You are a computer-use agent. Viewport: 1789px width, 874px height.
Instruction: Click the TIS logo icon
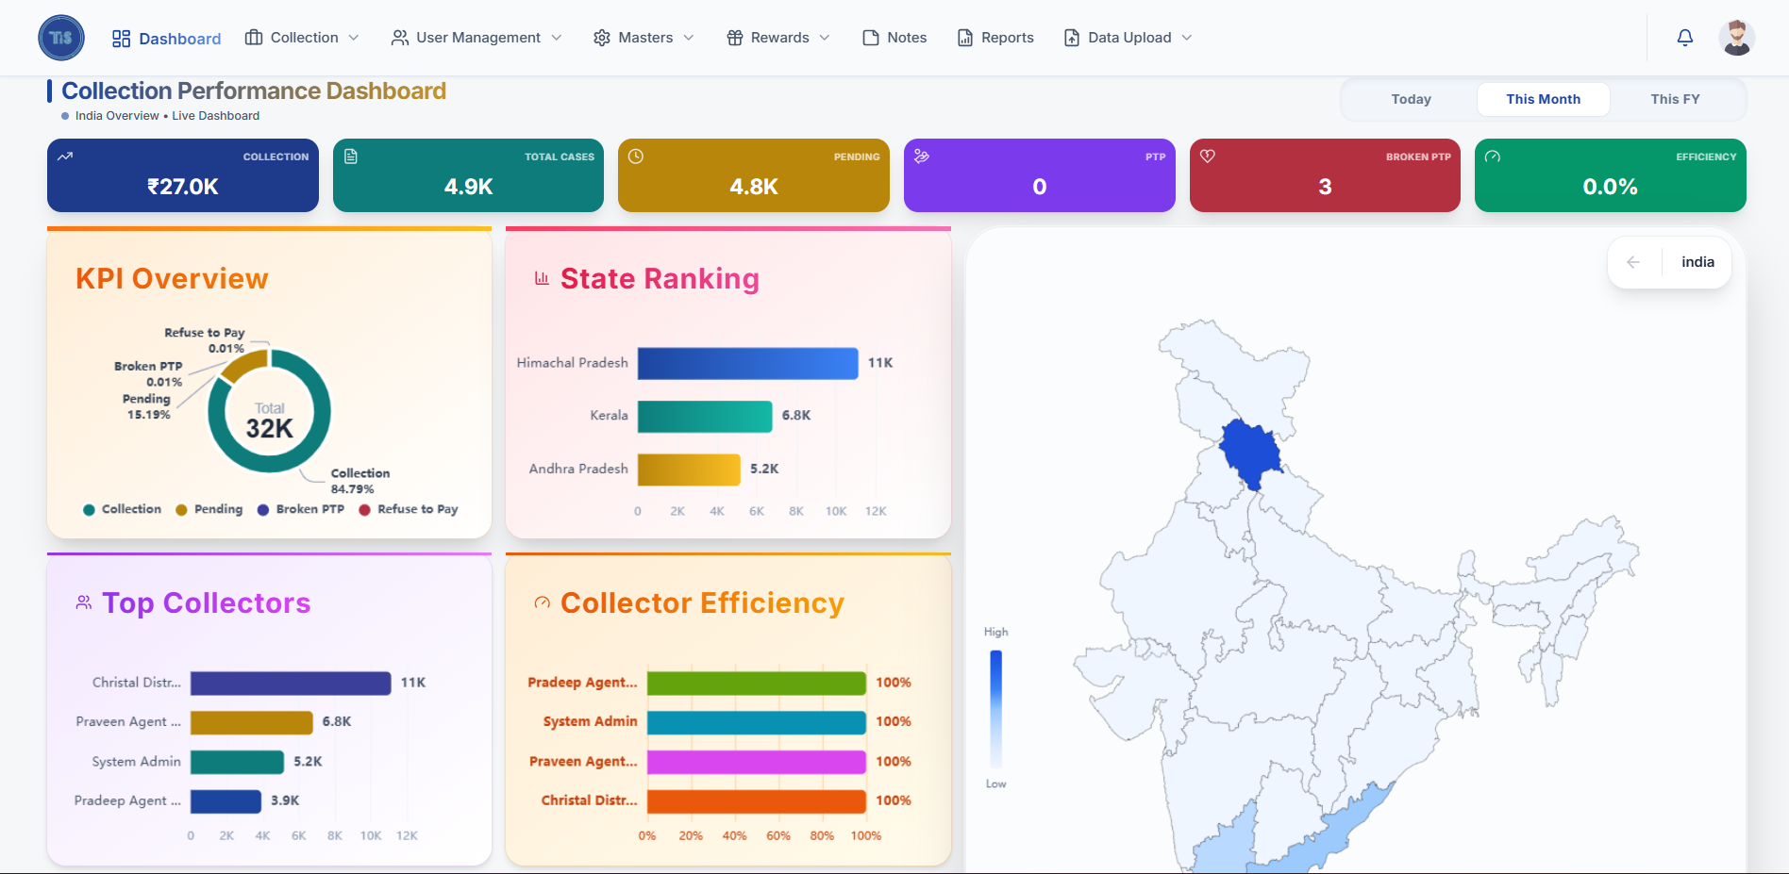coord(61,38)
